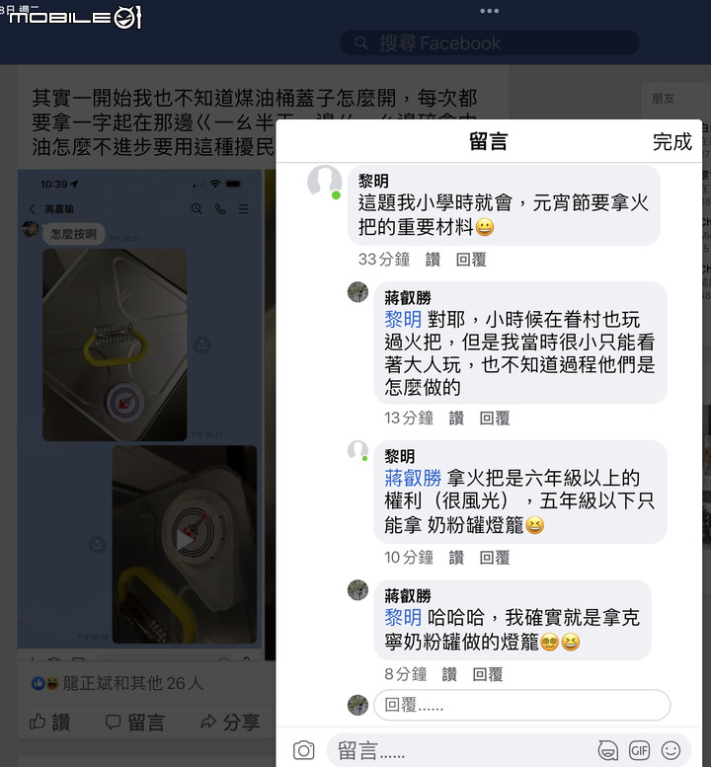Open the emoji smiley picker
This screenshot has width=711, height=767.
click(671, 750)
